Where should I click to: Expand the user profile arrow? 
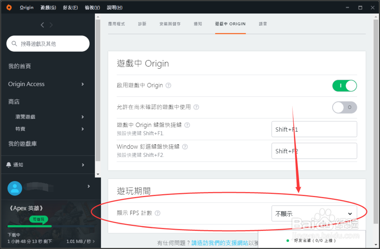pyautogui.click(x=89, y=186)
